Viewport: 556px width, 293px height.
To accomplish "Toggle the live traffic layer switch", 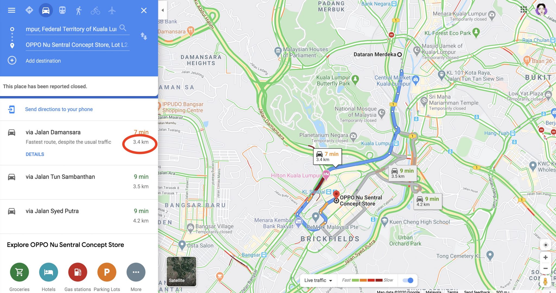I will pyautogui.click(x=408, y=280).
